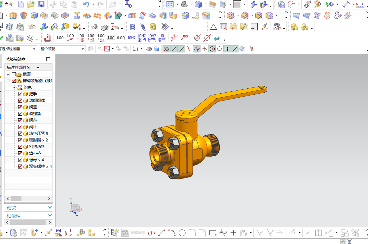The image size is (368, 244).
Task: Select the 双头螺柱 x 4 tree item
Action: pyautogui.click(x=40, y=167)
